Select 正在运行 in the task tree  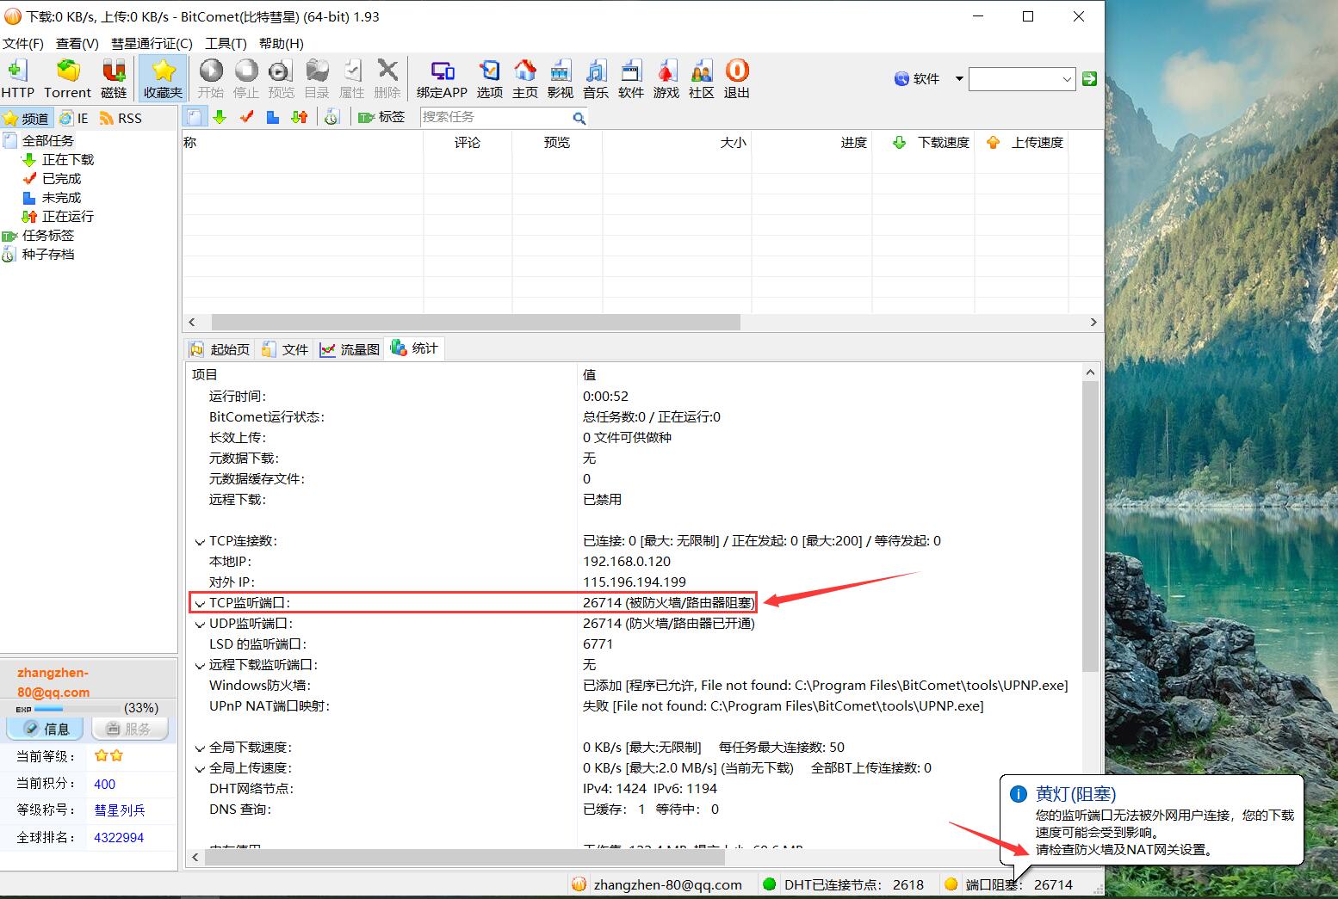tap(67, 216)
